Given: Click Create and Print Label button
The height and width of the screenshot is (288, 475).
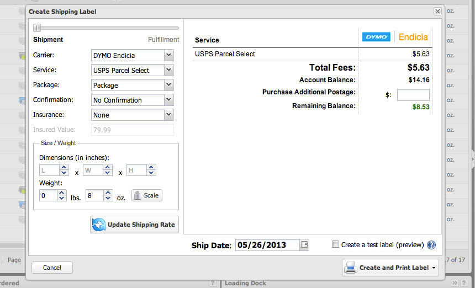Looking at the screenshot, I should tap(390, 268).
